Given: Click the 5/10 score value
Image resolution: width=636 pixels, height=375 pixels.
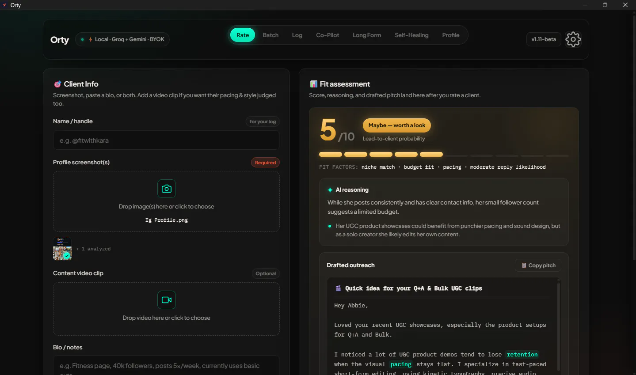Looking at the screenshot, I should click(x=337, y=130).
